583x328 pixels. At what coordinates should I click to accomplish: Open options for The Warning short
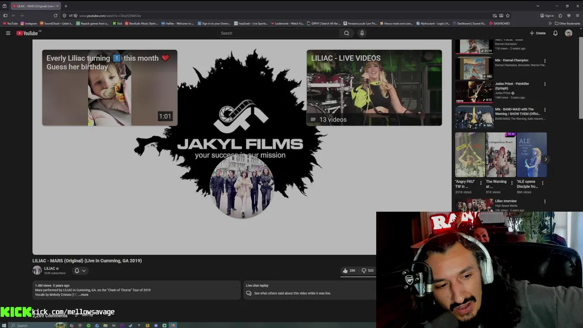pos(511,183)
